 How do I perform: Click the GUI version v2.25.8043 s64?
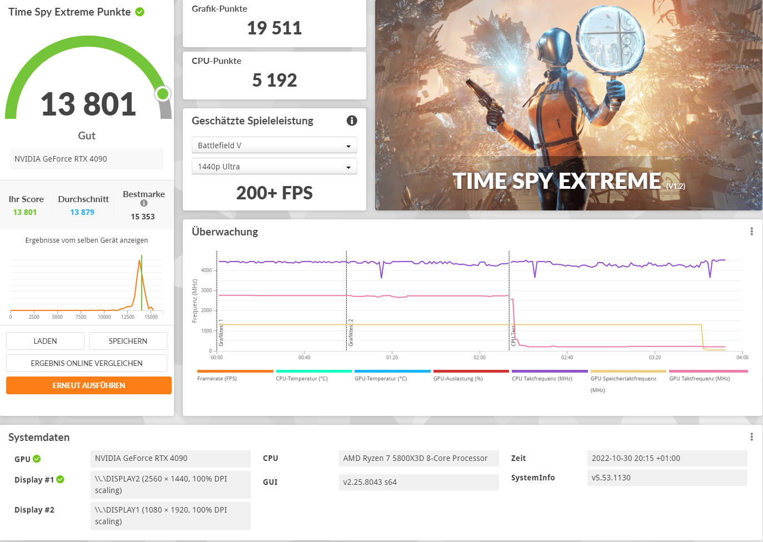(x=419, y=482)
